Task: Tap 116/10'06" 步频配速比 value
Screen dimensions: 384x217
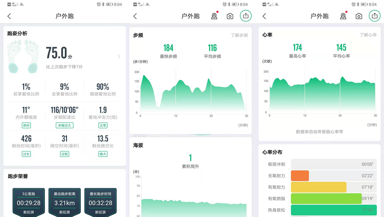Action: [x=64, y=110]
